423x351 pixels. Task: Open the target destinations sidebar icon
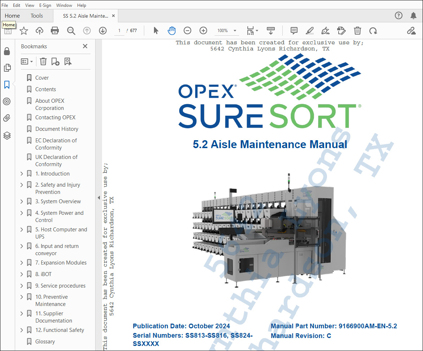[7, 101]
